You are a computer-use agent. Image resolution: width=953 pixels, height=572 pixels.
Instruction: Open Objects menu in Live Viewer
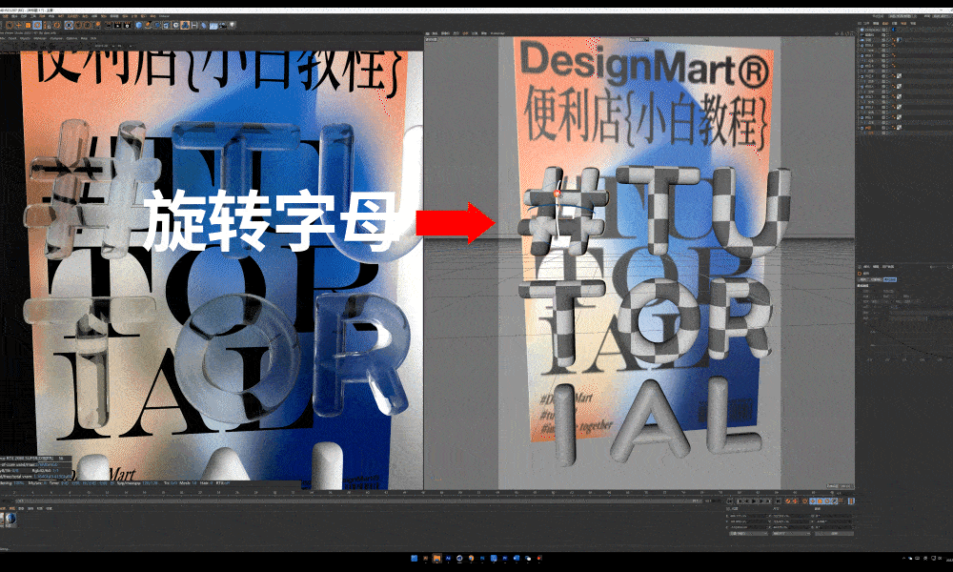(x=25, y=38)
